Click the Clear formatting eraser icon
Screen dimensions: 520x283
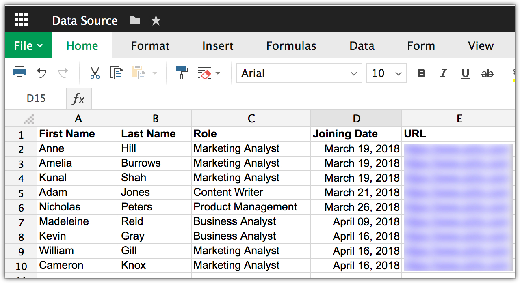(x=205, y=73)
